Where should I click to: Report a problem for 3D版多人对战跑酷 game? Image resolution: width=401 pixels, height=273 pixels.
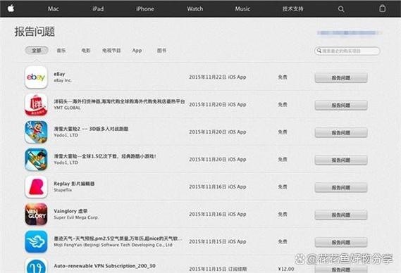click(341, 133)
